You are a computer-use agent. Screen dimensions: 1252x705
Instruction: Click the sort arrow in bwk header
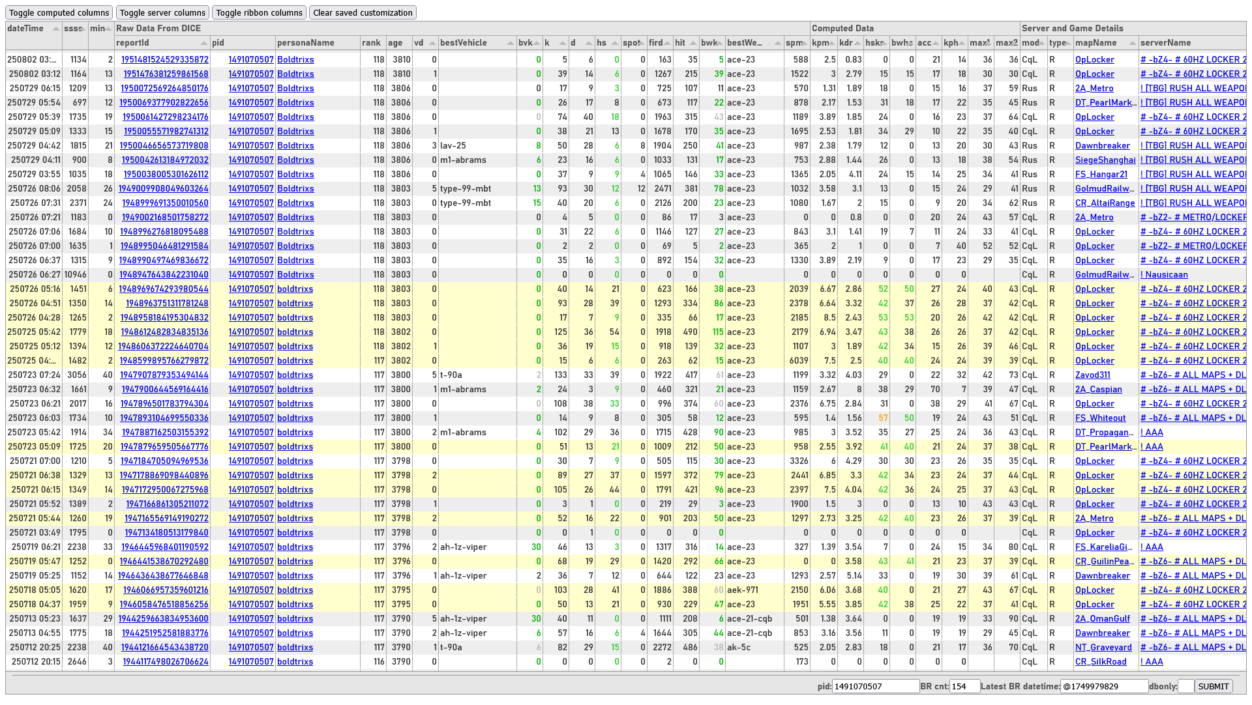click(719, 43)
